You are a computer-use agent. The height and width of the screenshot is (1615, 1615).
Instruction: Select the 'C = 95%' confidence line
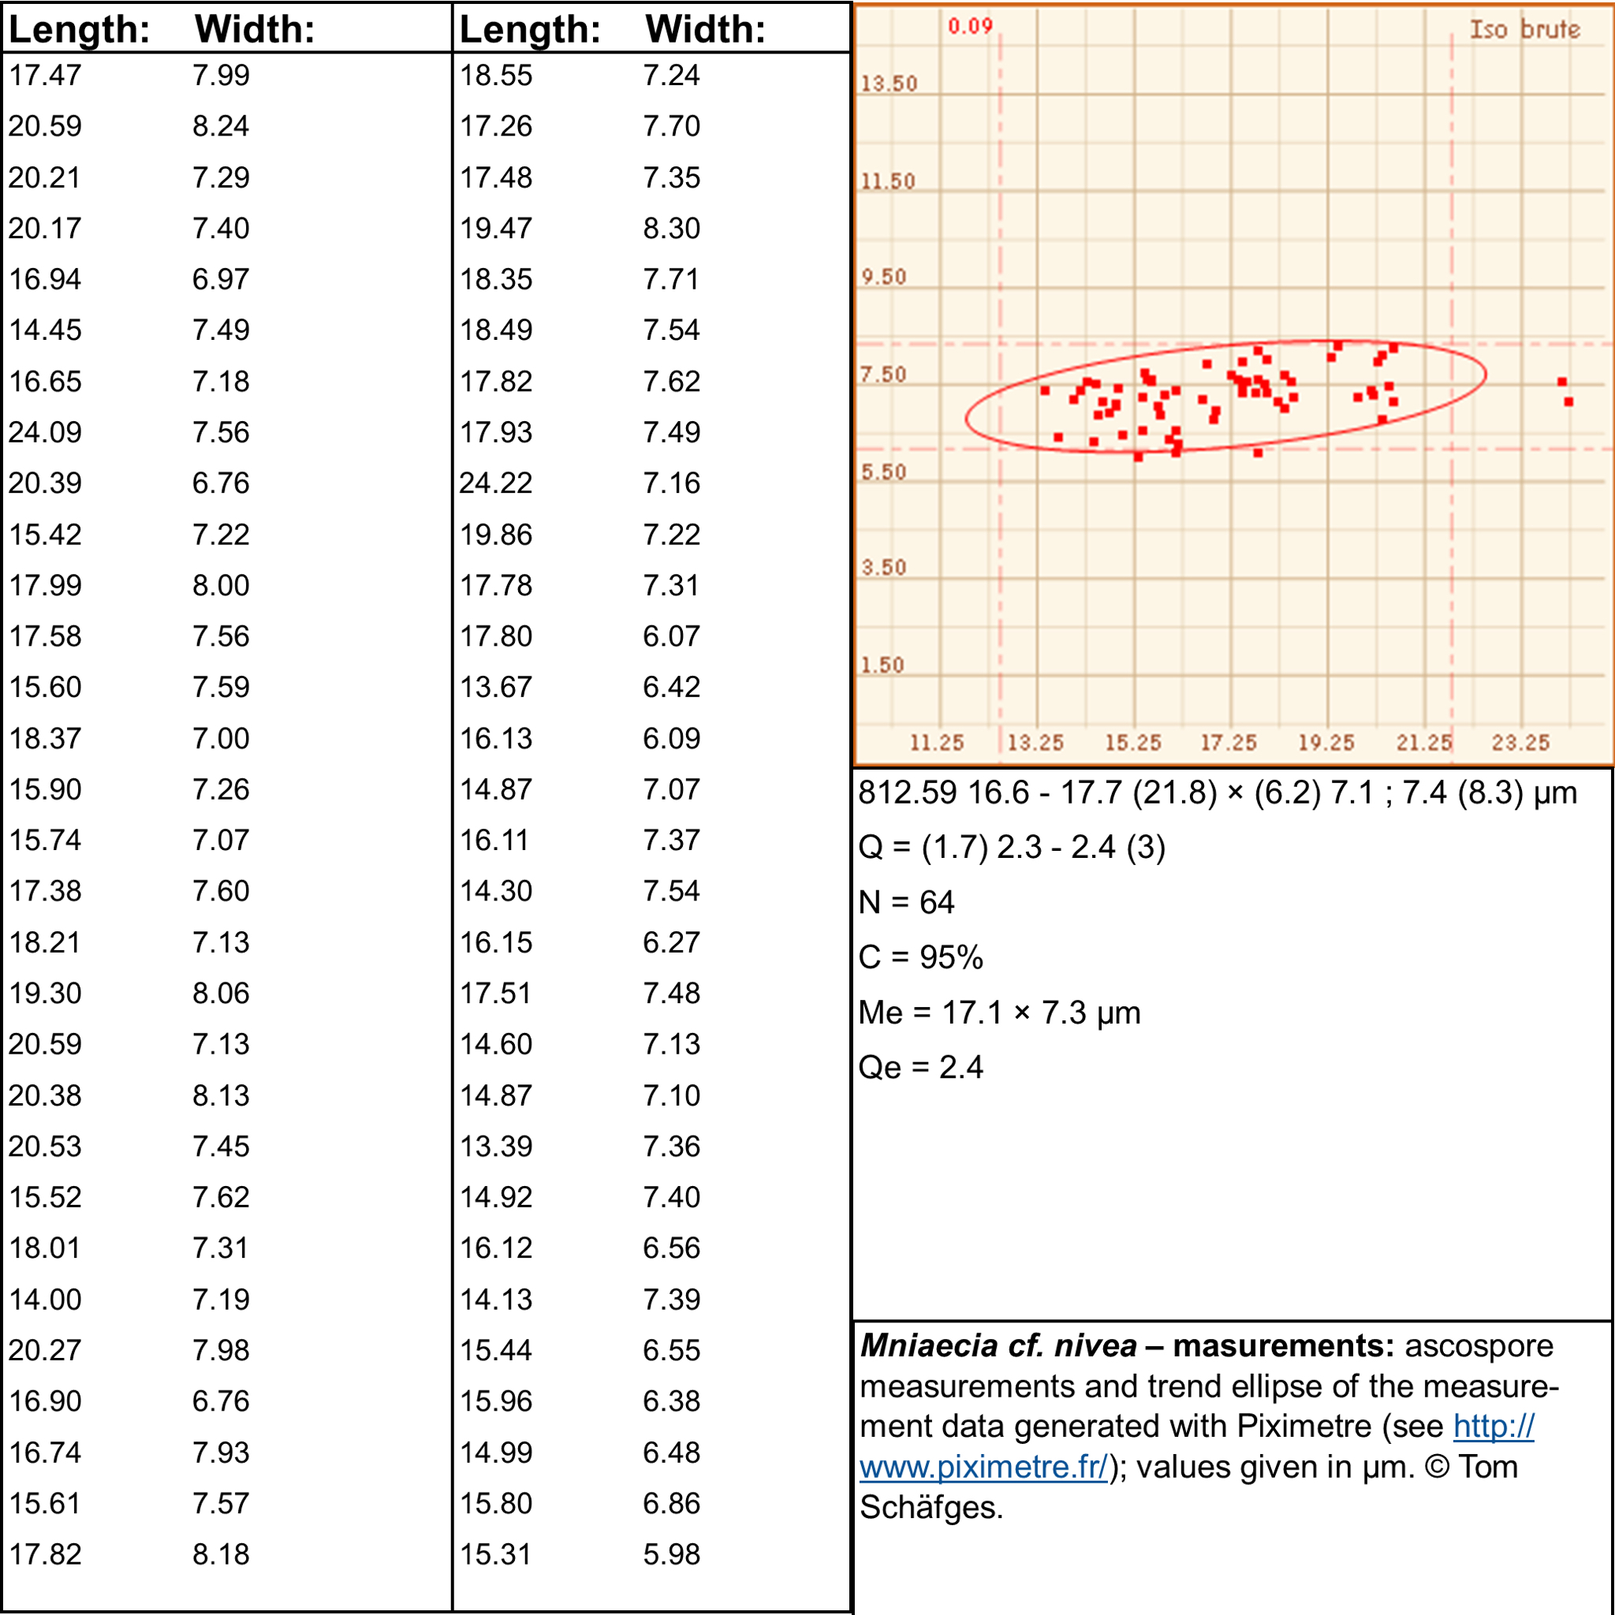click(920, 958)
